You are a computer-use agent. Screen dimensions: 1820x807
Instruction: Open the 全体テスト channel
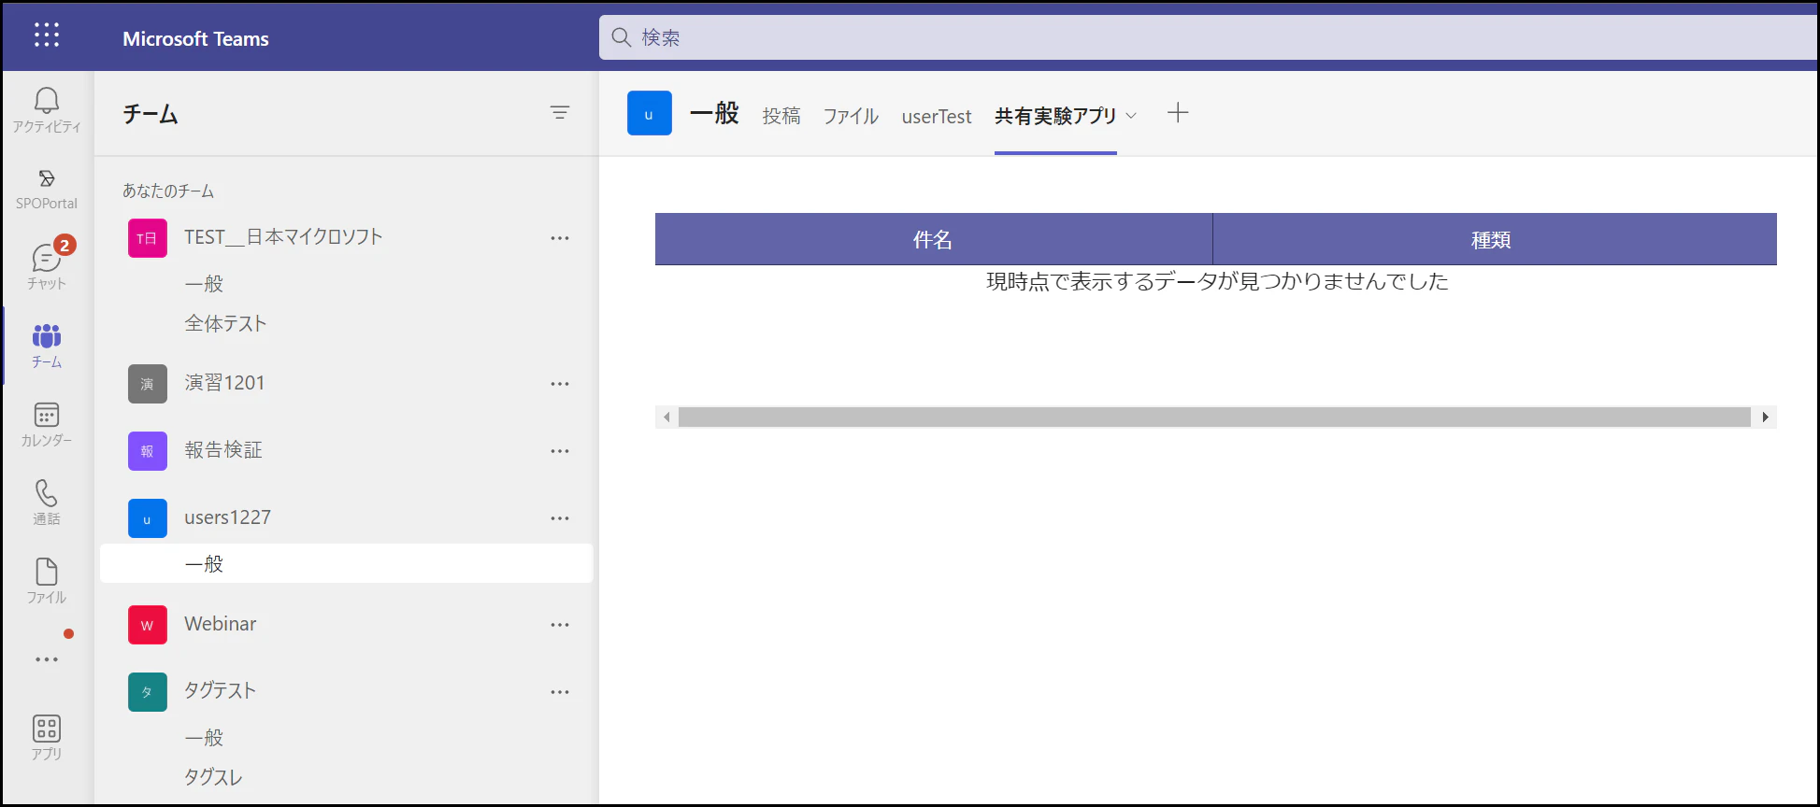(225, 324)
